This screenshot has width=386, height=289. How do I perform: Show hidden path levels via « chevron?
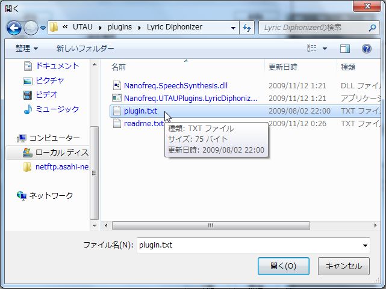(65, 27)
